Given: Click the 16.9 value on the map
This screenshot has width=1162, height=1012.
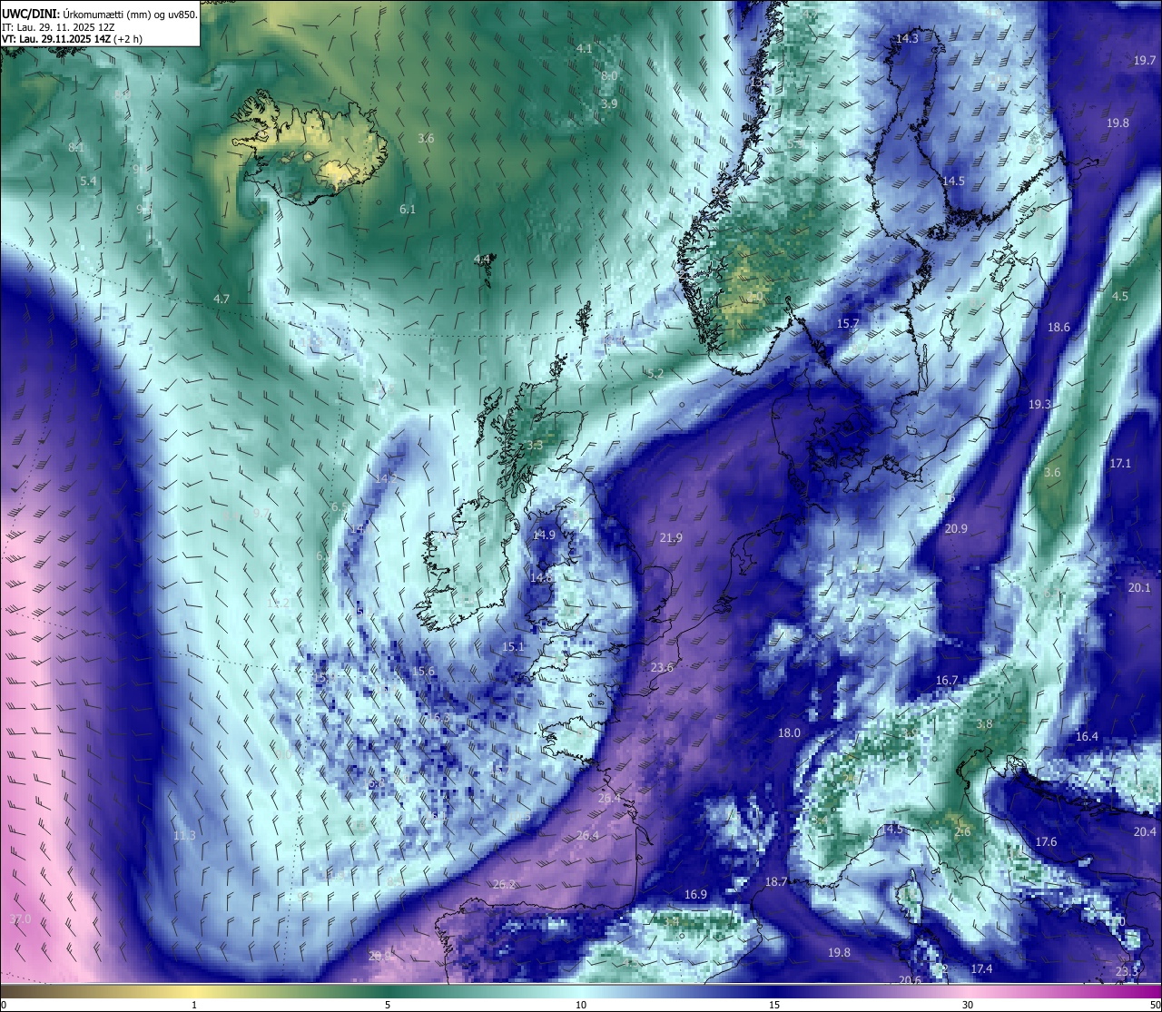Looking at the screenshot, I should pos(695,894).
